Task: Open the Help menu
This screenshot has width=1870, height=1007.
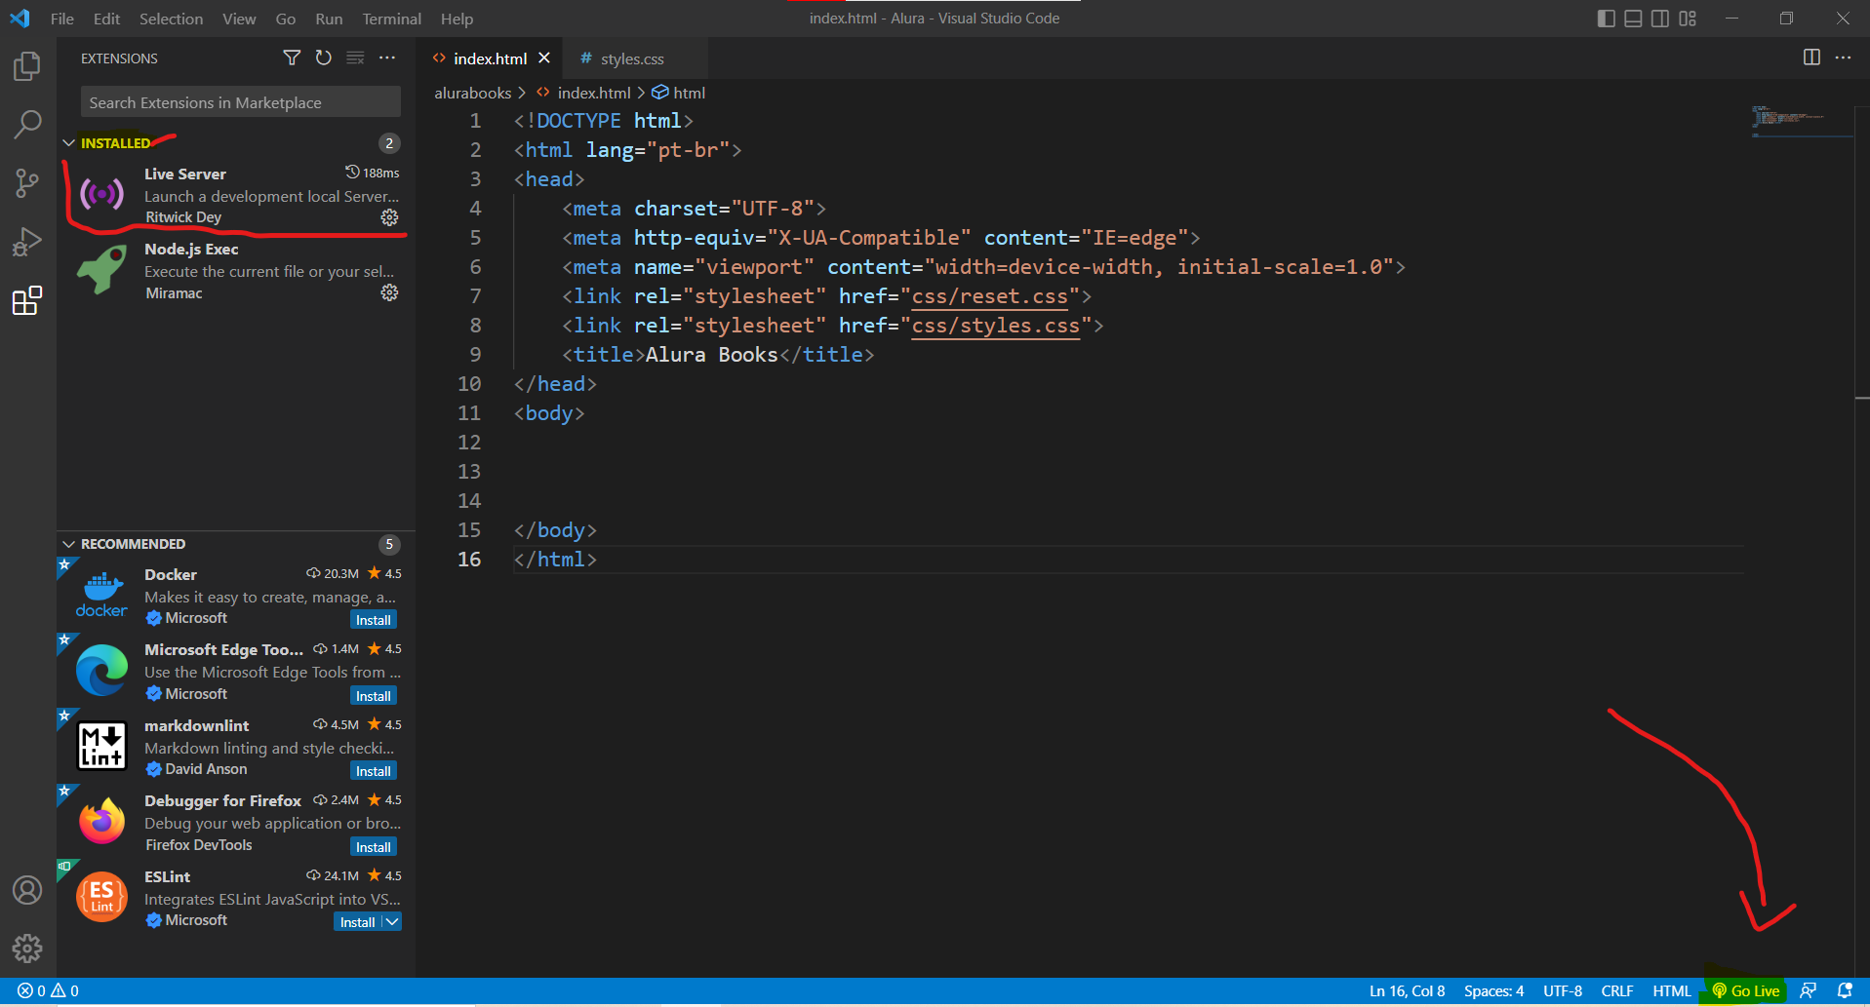Action: click(x=457, y=19)
